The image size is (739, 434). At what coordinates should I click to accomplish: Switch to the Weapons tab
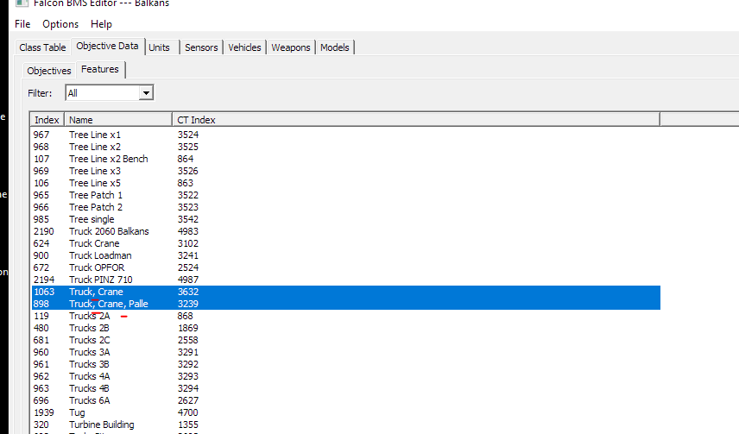coord(291,47)
